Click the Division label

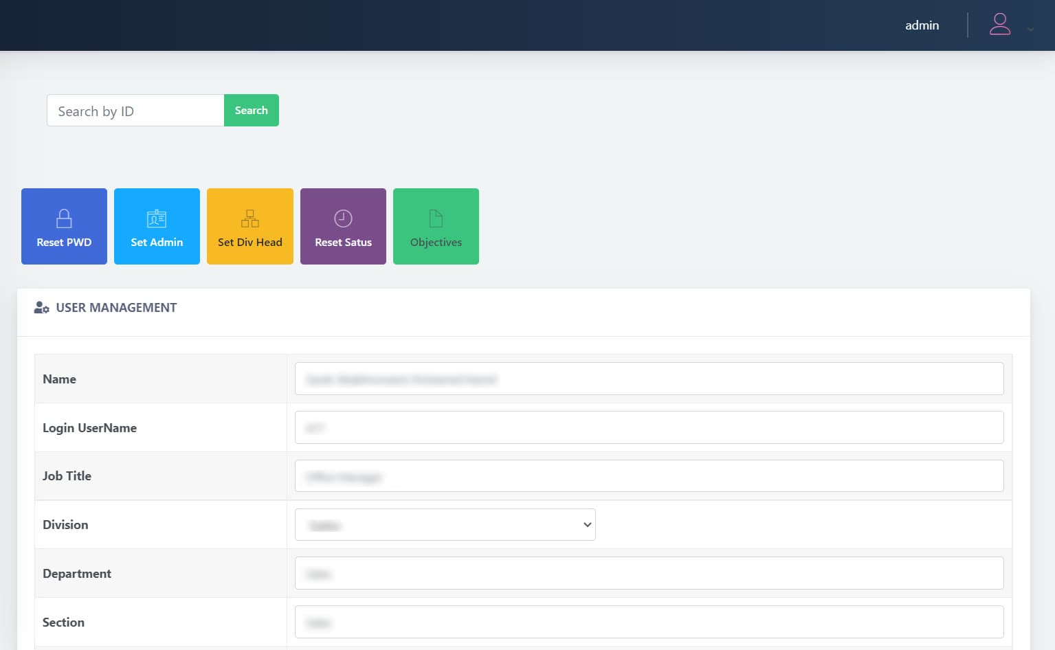point(65,525)
